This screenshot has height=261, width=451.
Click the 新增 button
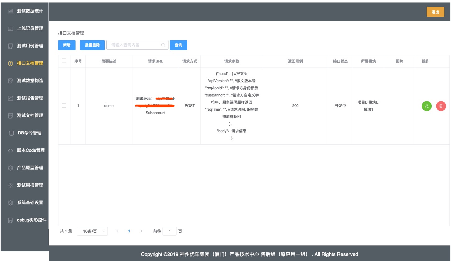click(x=67, y=45)
